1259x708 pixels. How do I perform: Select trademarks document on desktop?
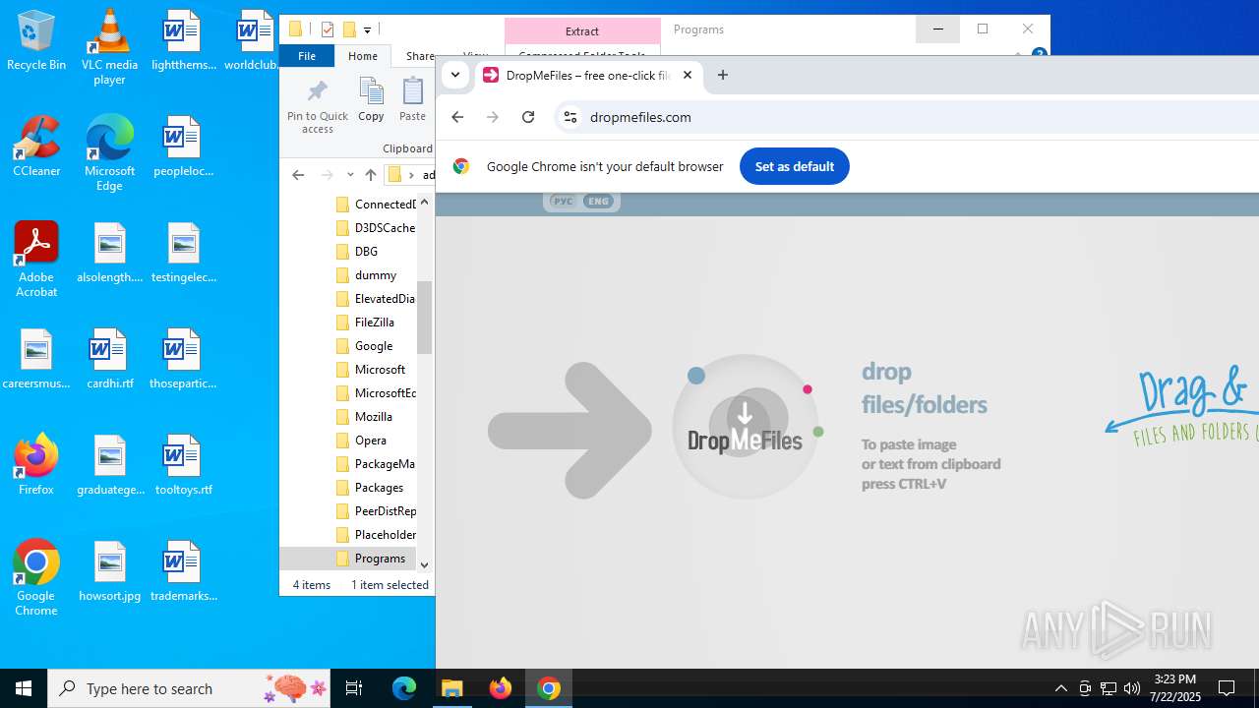(x=183, y=571)
